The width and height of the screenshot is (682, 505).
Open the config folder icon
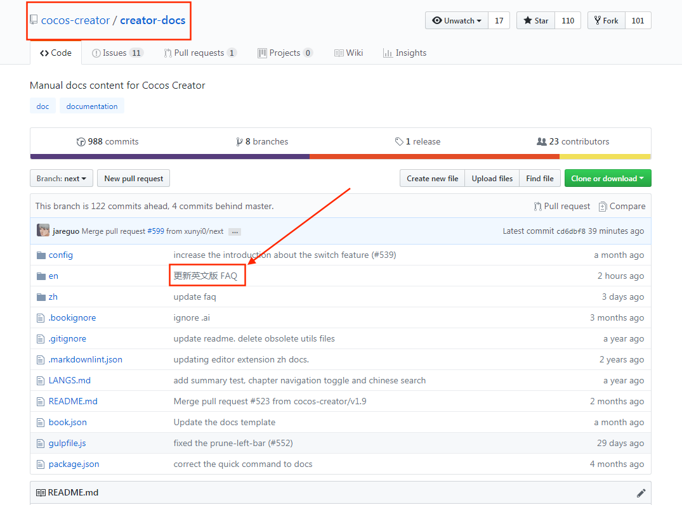(x=41, y=255)
